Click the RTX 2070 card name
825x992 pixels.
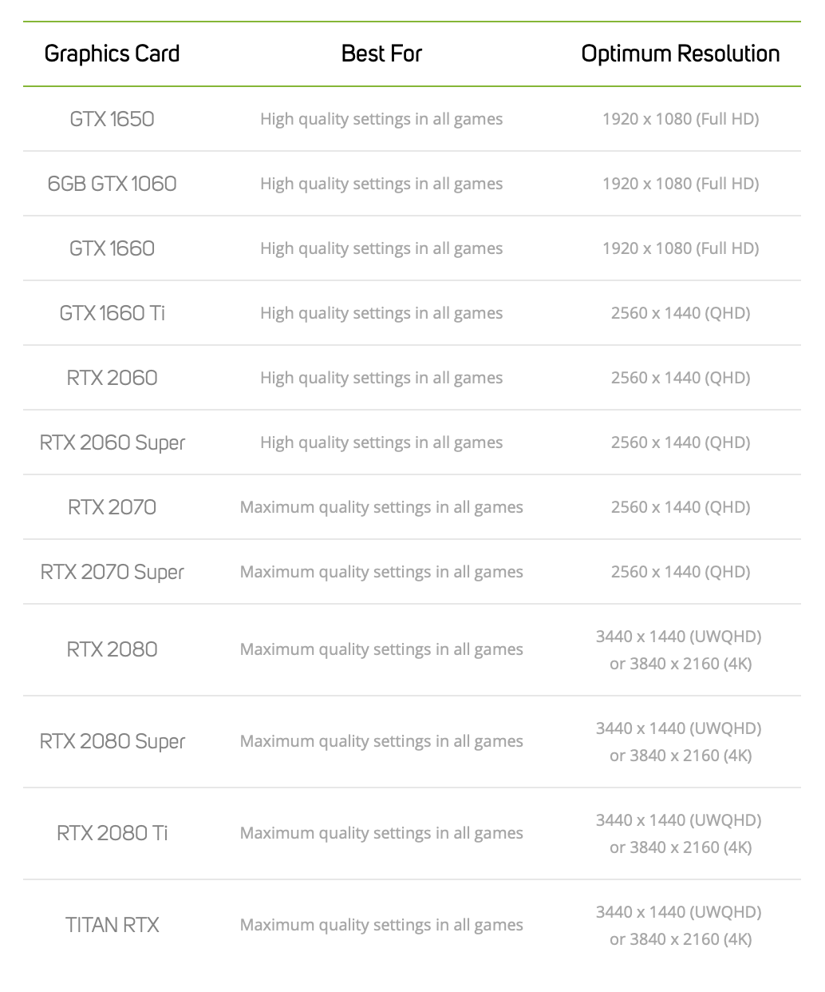(x=112, y=507)
